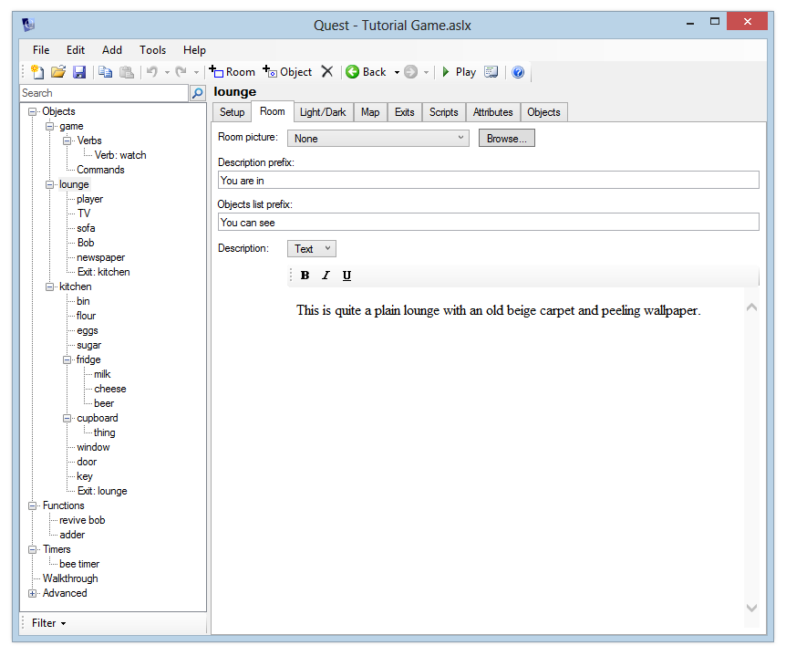This screenshot has height=656, width=786.
Task: Open Room picture dropdown
Action: coord(378,139)
